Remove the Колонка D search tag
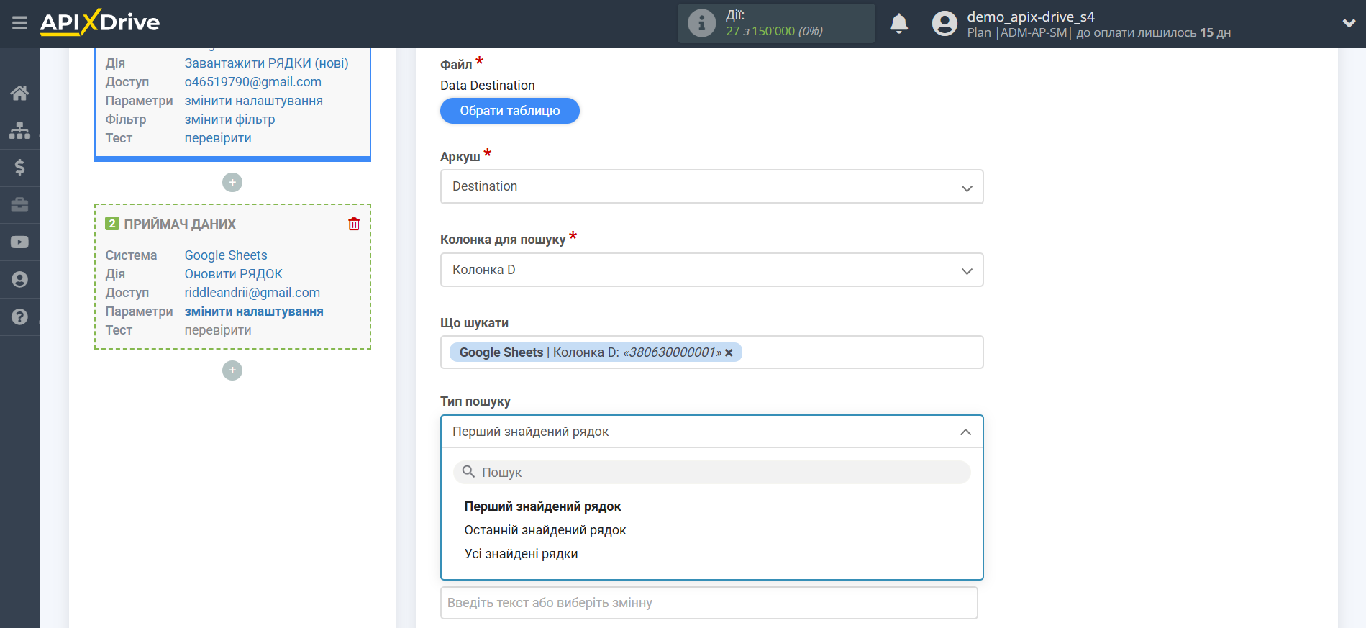 pos(729,352)
